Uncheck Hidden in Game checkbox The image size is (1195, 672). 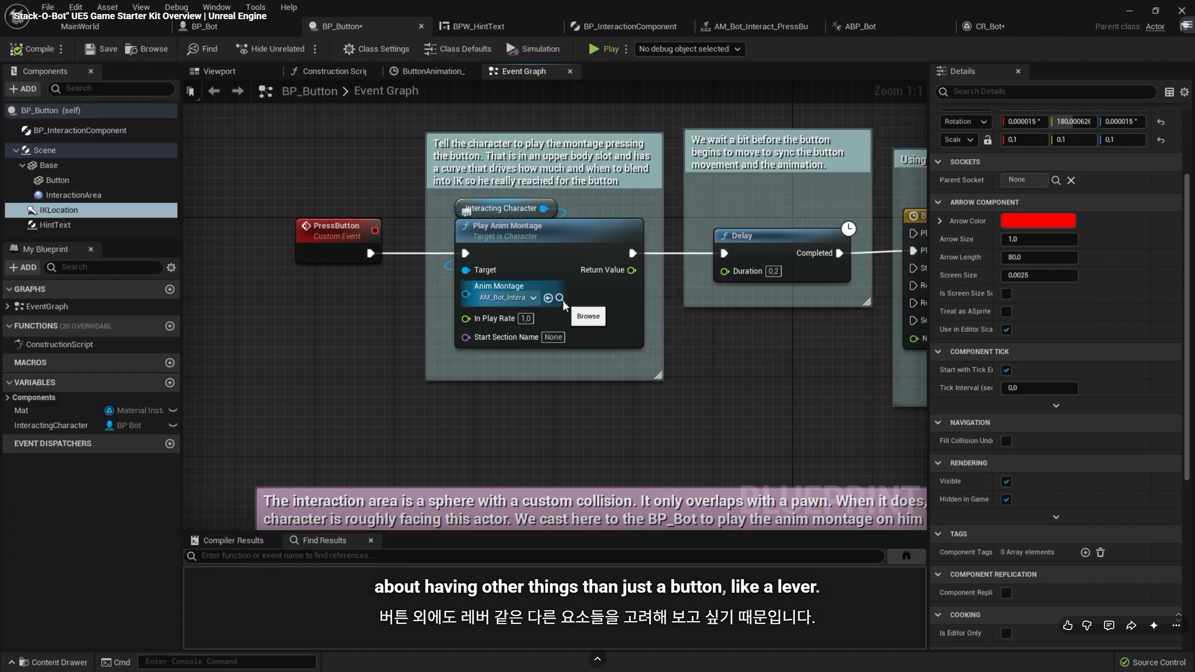click(x=1006, y=500)
